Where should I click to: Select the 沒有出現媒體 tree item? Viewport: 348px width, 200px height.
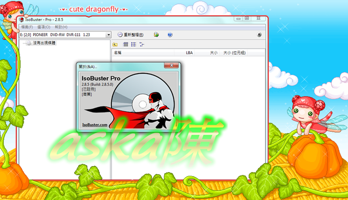(44, 43)
